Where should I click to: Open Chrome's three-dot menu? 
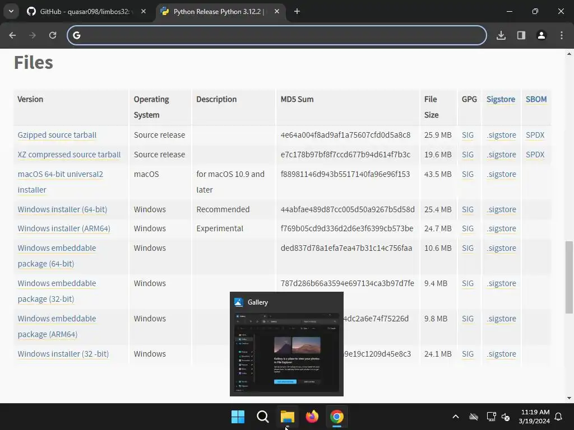click(562, 35)
